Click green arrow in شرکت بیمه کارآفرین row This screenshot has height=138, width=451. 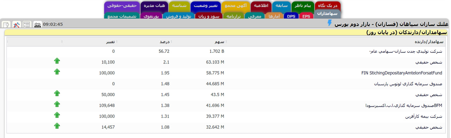[57, 115]
